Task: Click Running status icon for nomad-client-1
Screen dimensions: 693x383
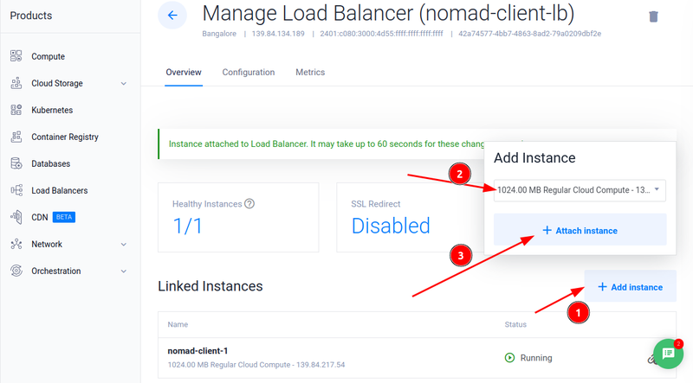Action: [x=509, y=357]
